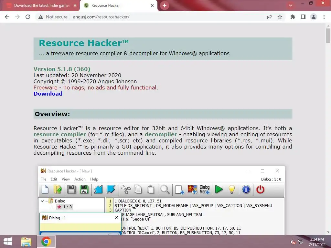Click the Dialog Menu editor icon

(205, 189)
